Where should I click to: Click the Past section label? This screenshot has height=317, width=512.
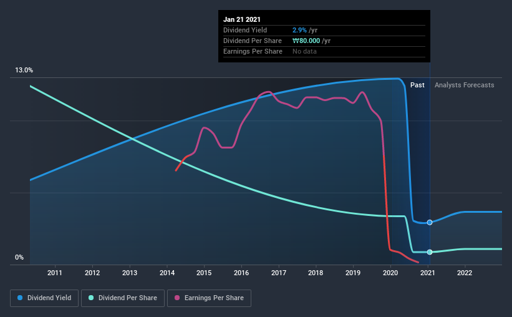point(417,85)
